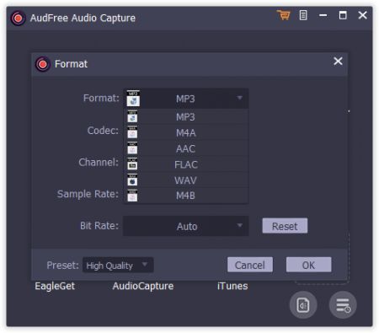Screen dimensions: 379x333
Task: Select the EagleGet program label
Action: point(55,287)
